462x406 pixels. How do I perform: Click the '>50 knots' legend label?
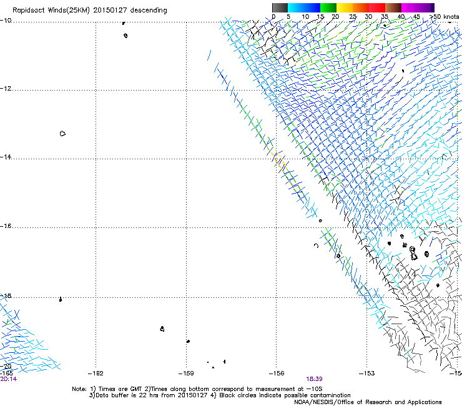[444, 17]
